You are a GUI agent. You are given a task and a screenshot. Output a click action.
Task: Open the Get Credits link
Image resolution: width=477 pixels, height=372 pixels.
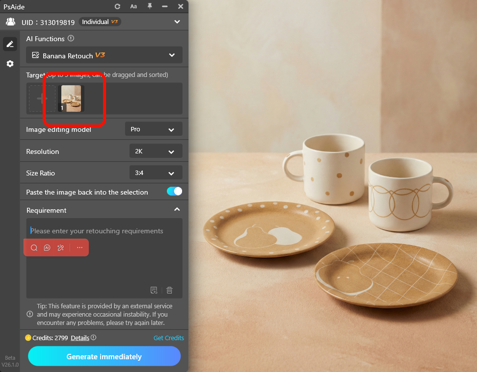(x=168, y=338)
